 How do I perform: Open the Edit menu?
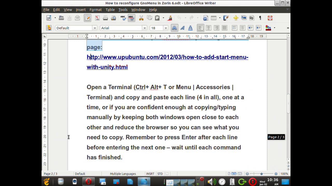[56, 10]
